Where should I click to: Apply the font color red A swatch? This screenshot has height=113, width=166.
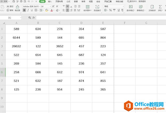point(52,10)
